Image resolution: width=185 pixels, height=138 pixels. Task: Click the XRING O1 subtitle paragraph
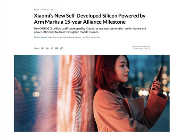coord(90,30)
